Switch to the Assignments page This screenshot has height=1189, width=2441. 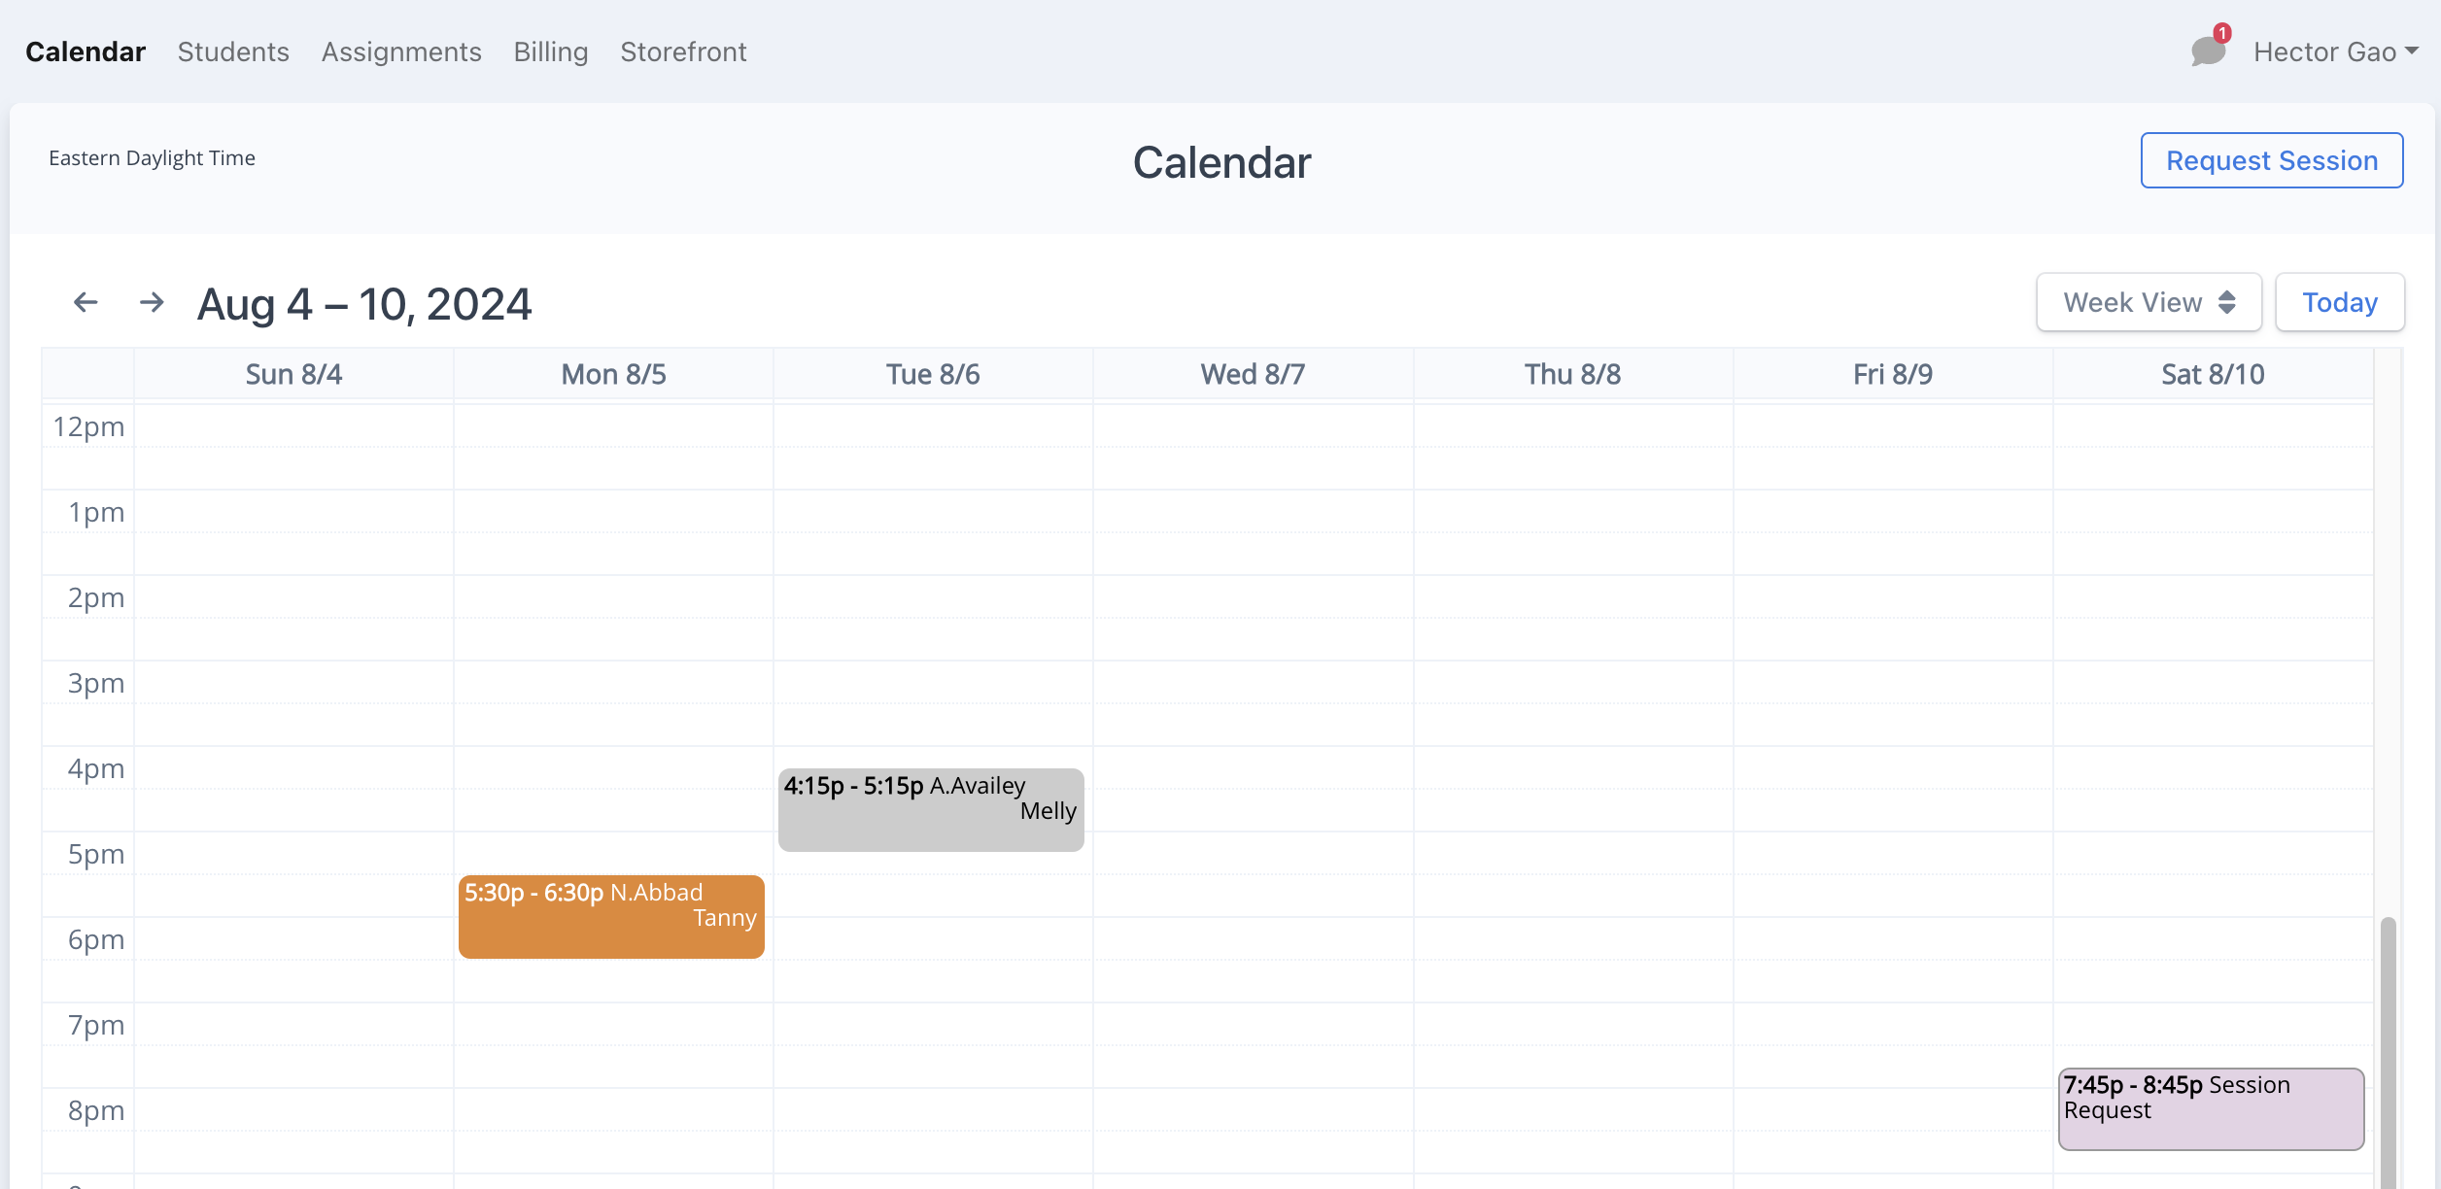[x=401, y=51]
